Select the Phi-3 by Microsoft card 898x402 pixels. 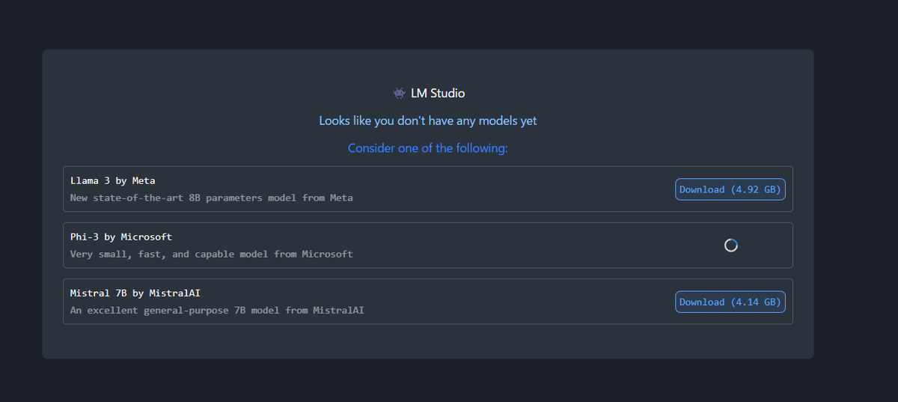[x=428, y=245]
